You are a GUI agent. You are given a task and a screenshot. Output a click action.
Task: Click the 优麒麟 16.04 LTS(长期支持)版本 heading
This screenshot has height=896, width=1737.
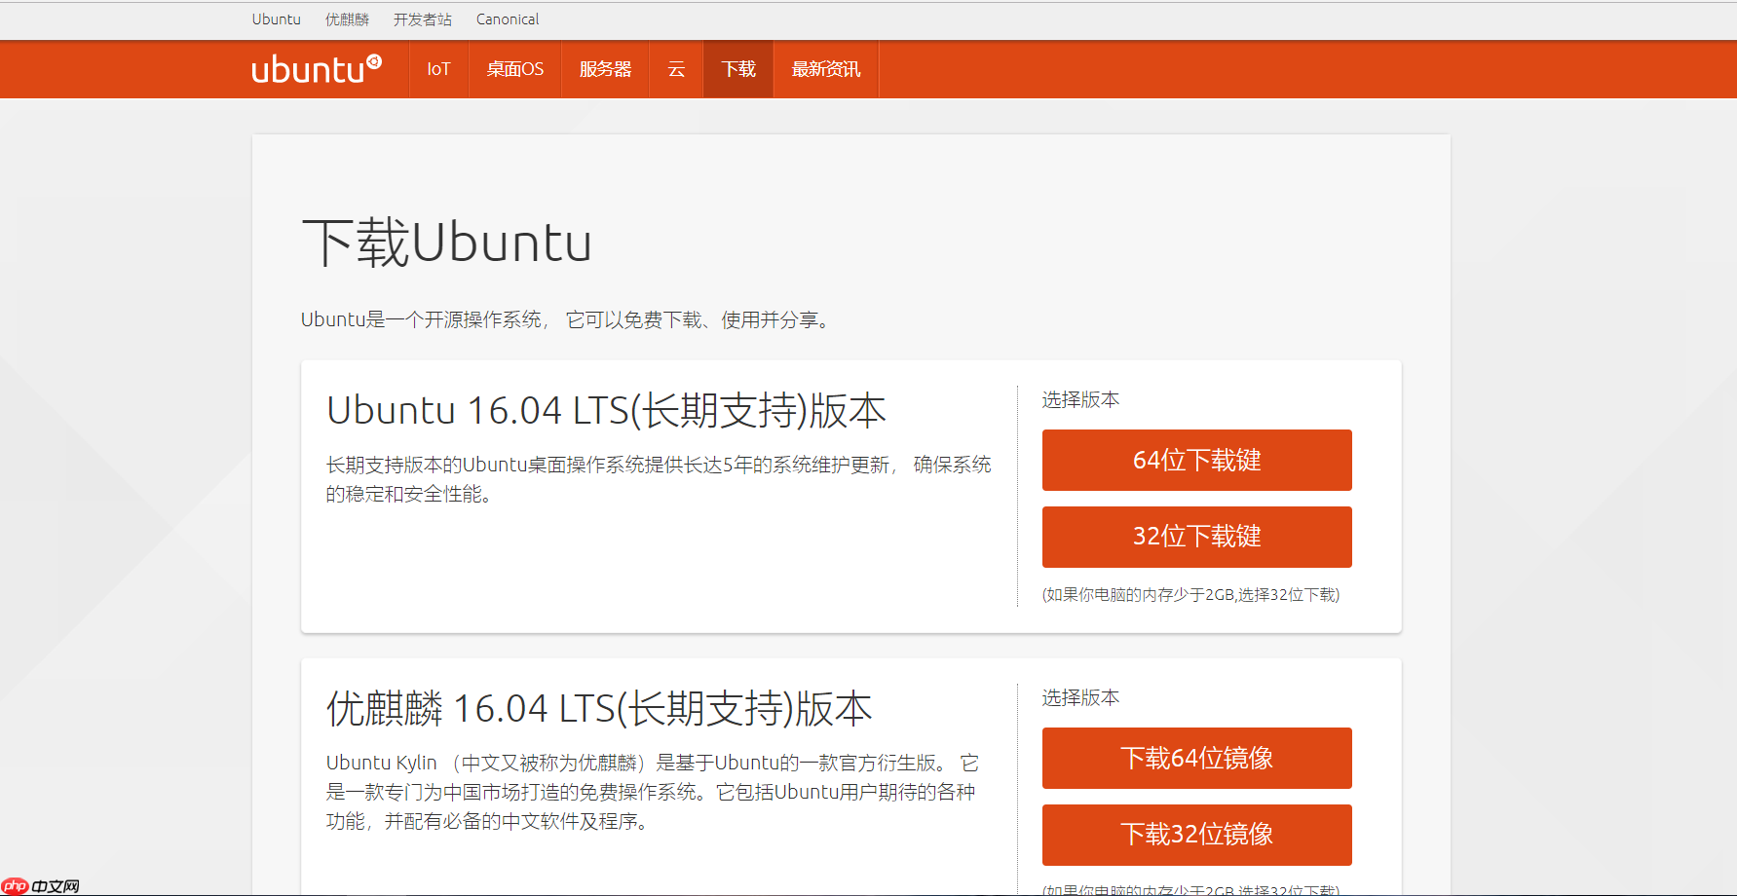coord(599,709)
